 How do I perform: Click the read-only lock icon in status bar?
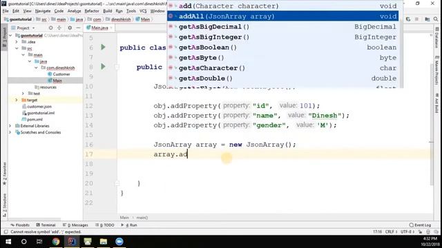[421, 232]
